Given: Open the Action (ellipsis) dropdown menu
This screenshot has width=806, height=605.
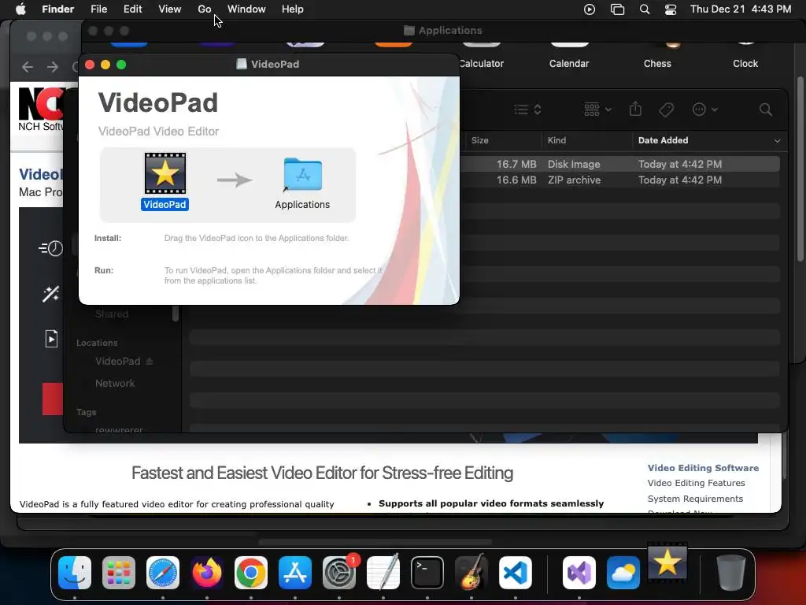Looking at the screenshot, I should pyautogui.click(x=704, y=109).
